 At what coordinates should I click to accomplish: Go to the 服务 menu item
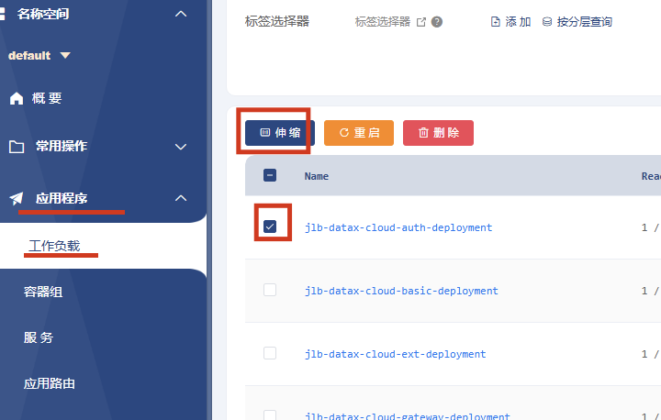[x=39, y=337]
